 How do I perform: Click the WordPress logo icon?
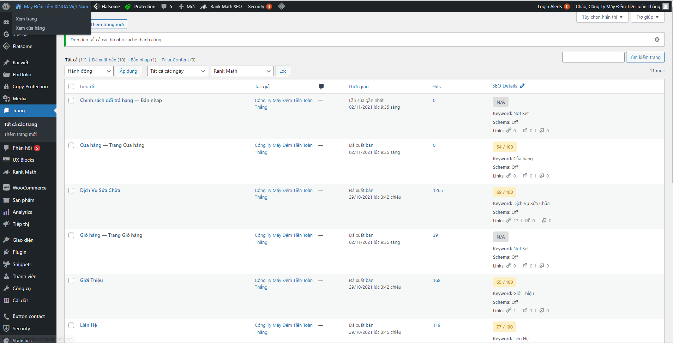pos(6,6)
